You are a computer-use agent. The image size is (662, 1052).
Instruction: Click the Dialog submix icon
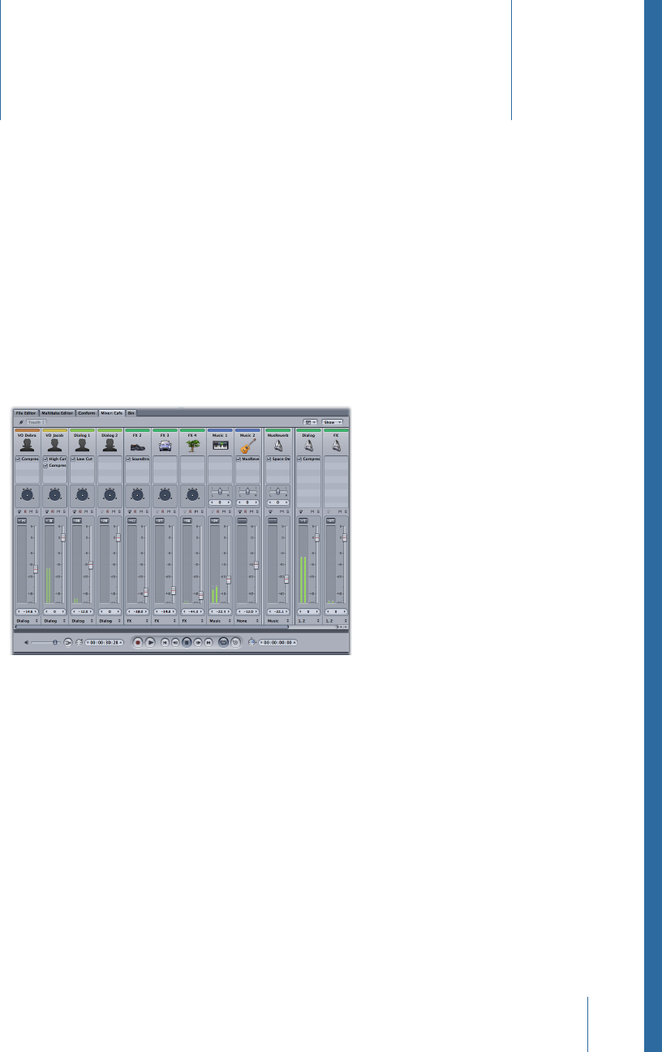308,445
